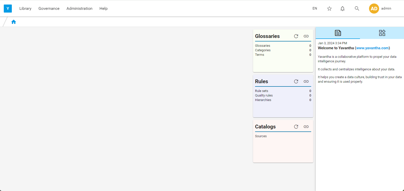Viewport: 404px width, 191px height.
Task: Select the Terms count row
Action: 283,55
